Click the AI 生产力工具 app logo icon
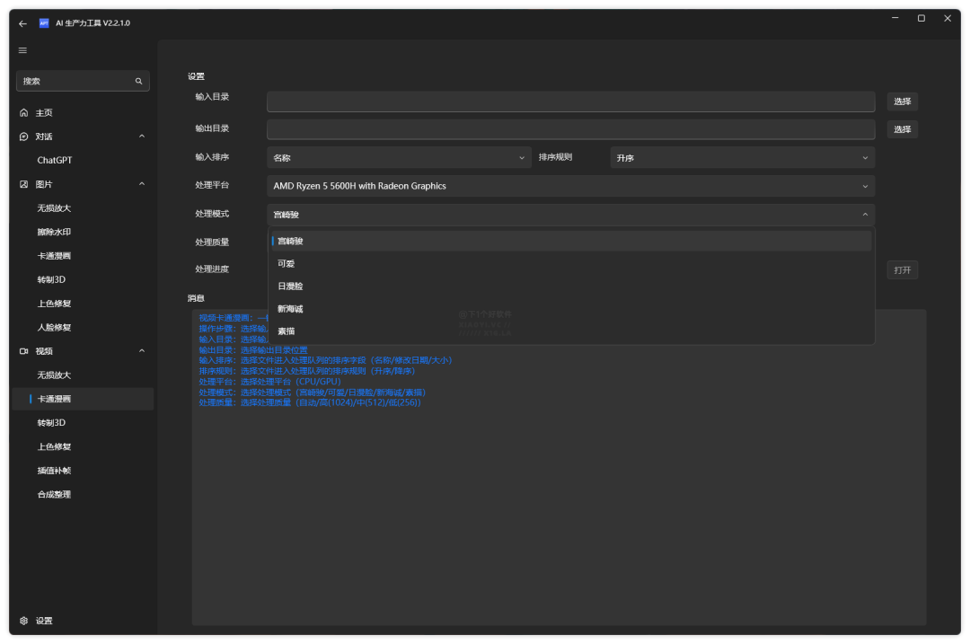970x644 pixels. pyautogui.click(x=44, y=22)
